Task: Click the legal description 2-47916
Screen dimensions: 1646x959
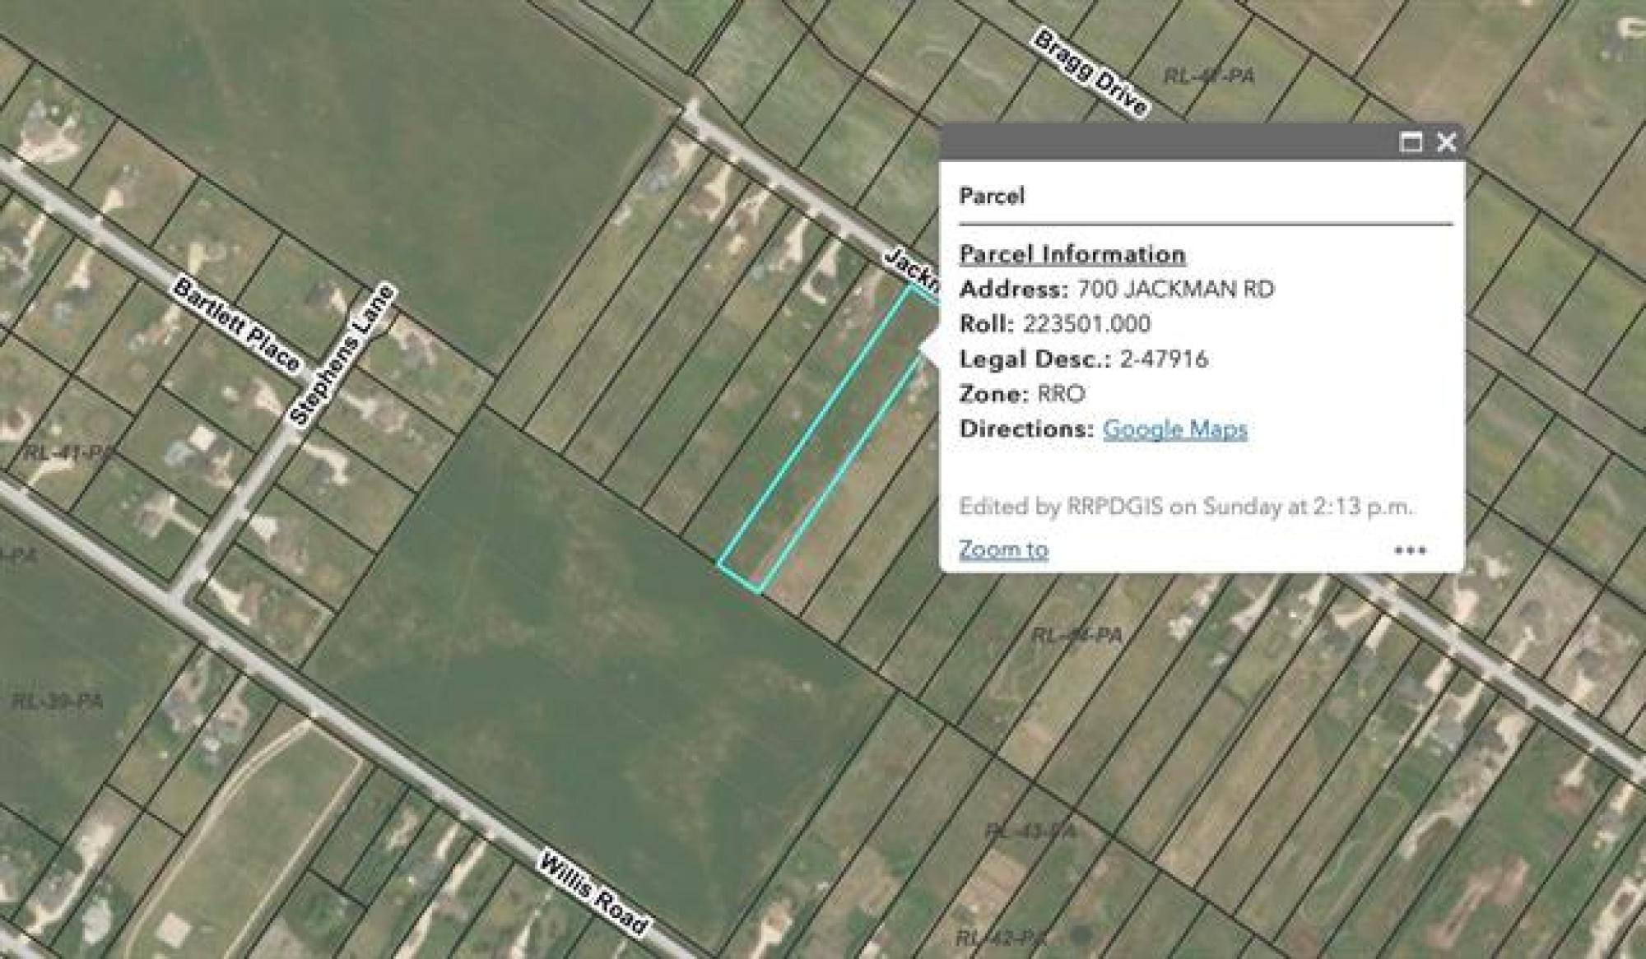Action: (1164, 359)
